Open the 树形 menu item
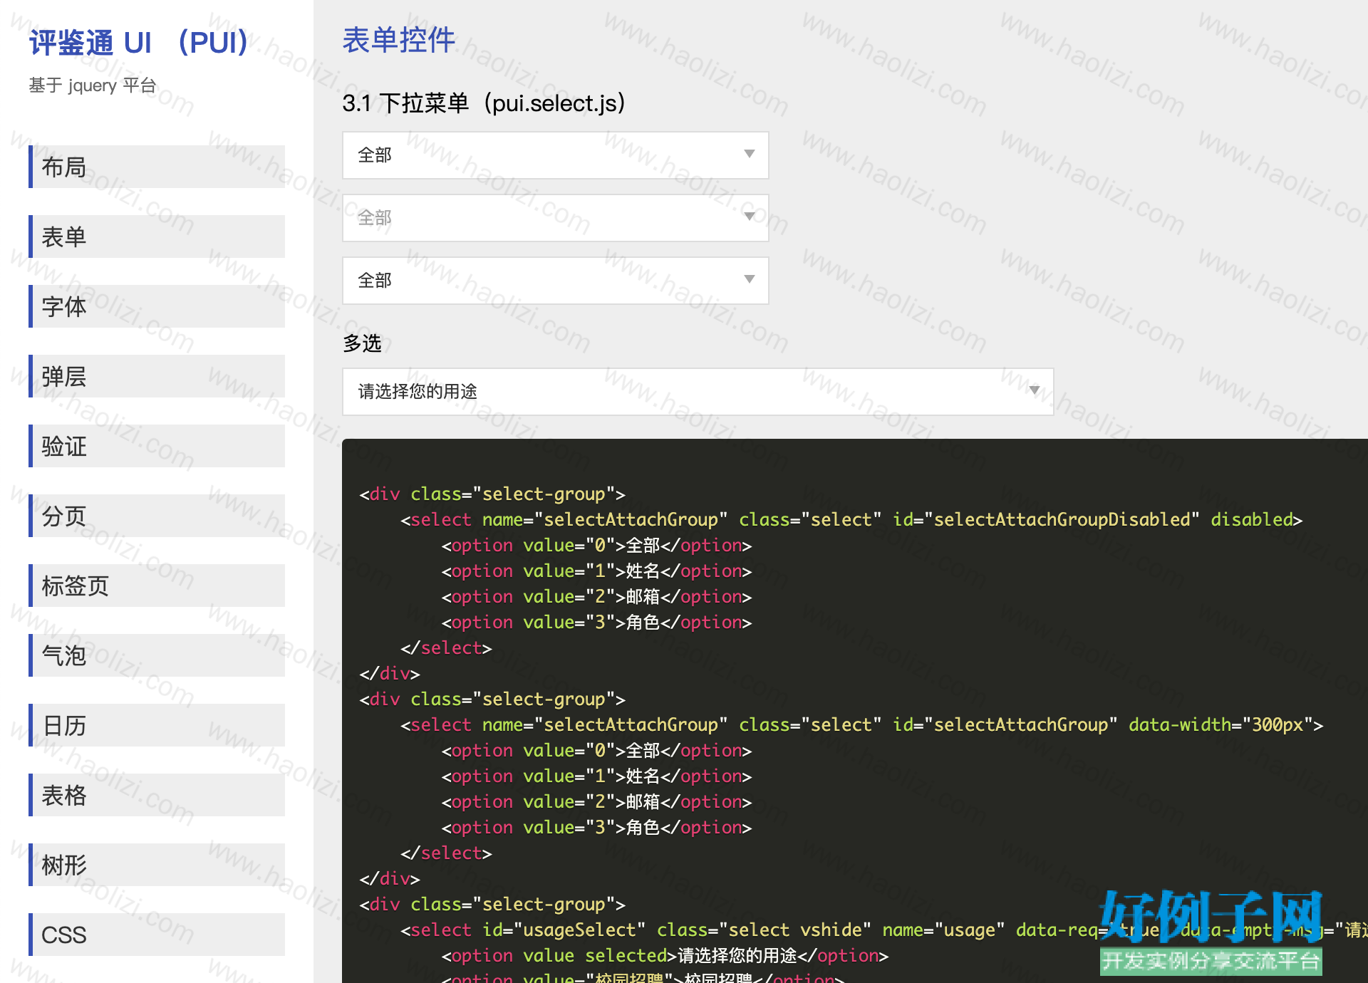This screenshot has height=983, width=1368. [157, 865]
